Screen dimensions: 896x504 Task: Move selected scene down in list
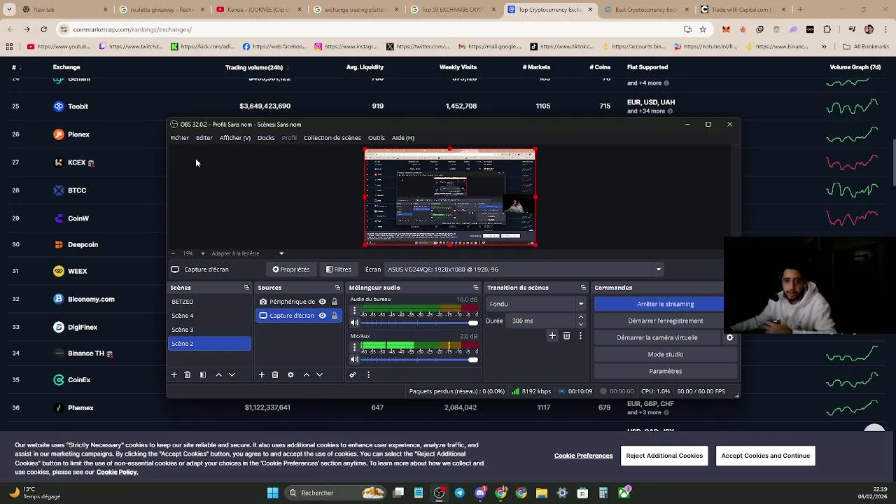232,375
